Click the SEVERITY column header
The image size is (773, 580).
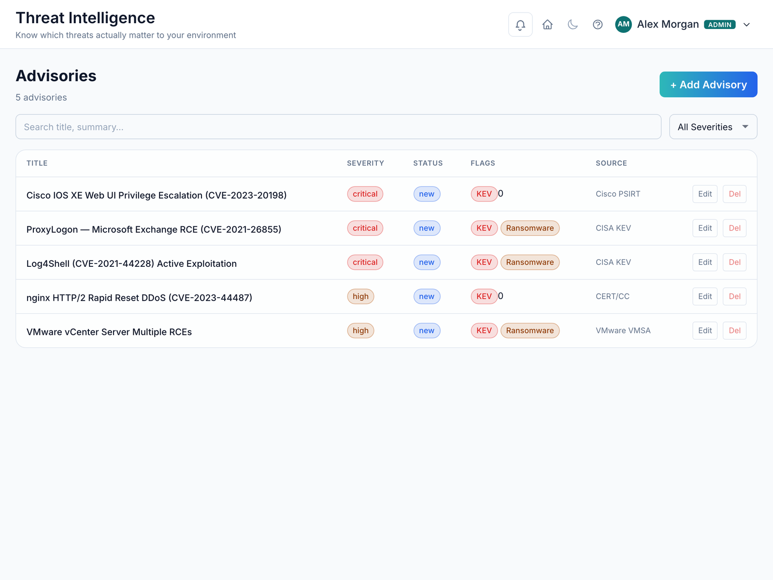pos(366,163)
